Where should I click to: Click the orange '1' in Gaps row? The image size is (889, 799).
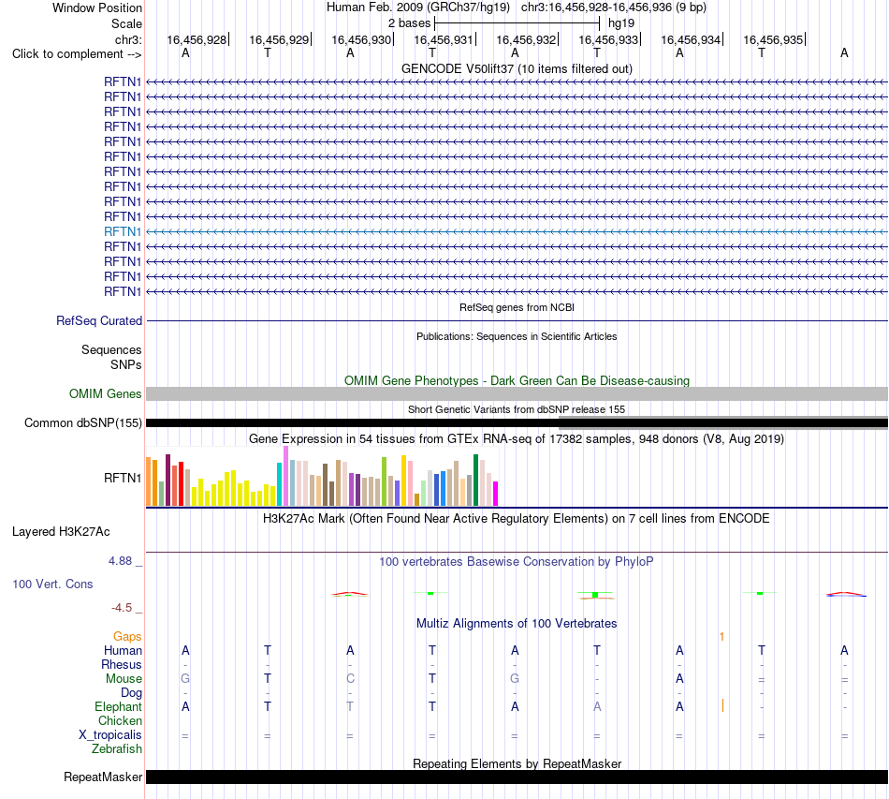(721, 637)
